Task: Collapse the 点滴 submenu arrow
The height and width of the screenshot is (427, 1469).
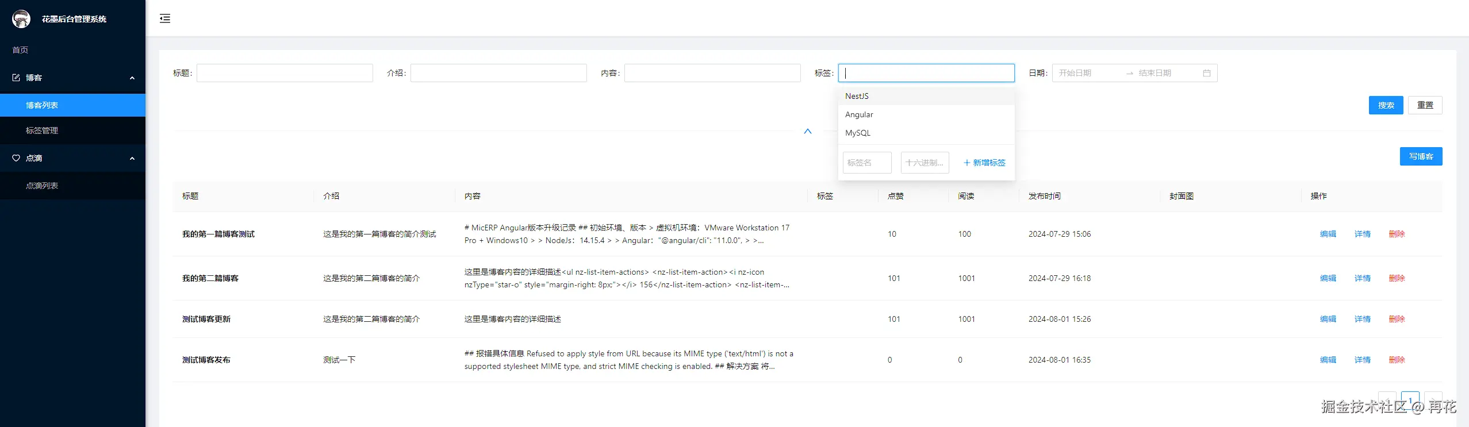Action: click(x=132, y=158)
